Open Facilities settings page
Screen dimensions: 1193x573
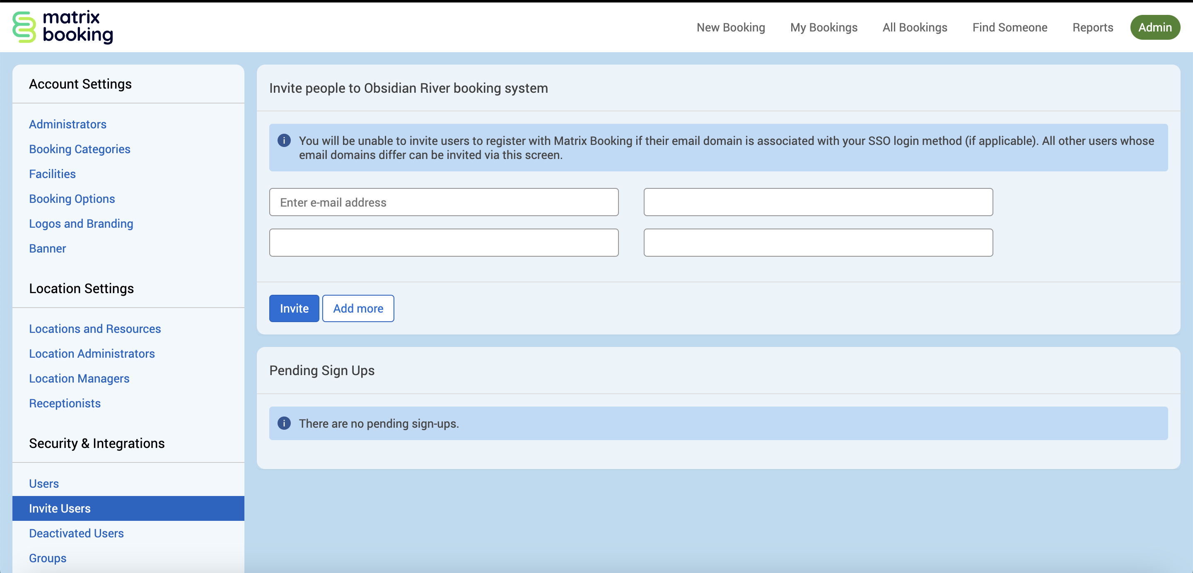tap(52, 173)
